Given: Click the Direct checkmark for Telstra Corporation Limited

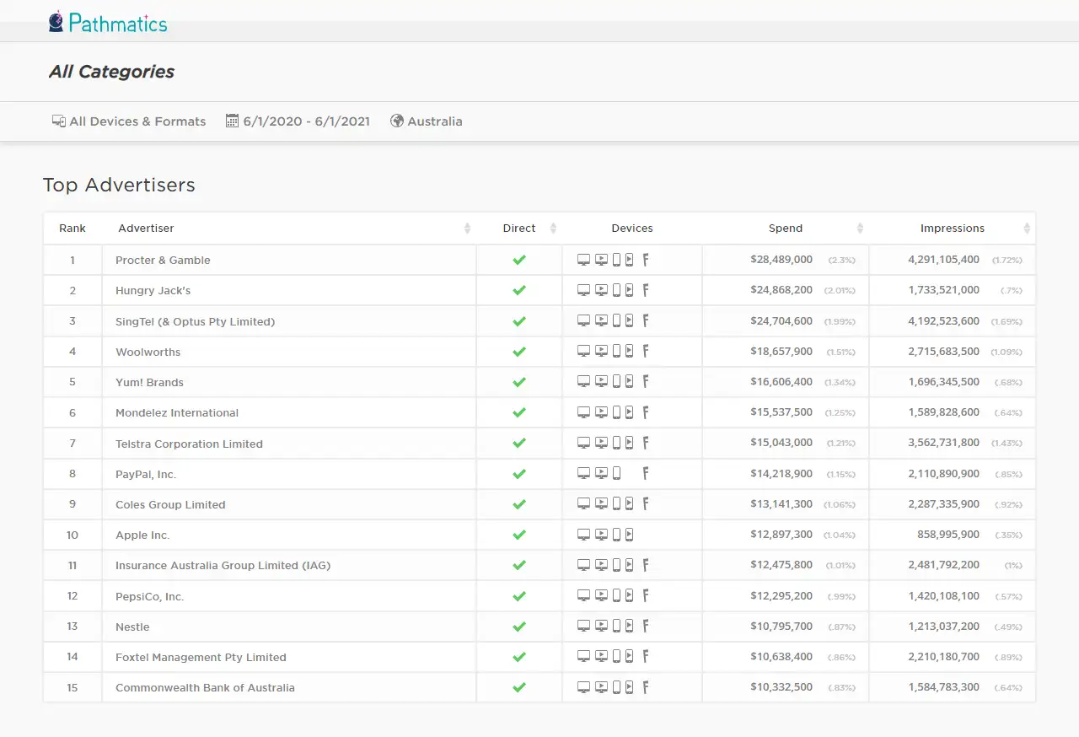Looking at the screenshot, I should tap(519, 444).
